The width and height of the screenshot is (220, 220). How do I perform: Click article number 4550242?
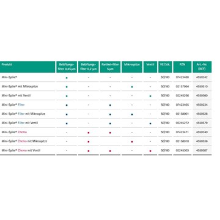click(x=202, y=78)
